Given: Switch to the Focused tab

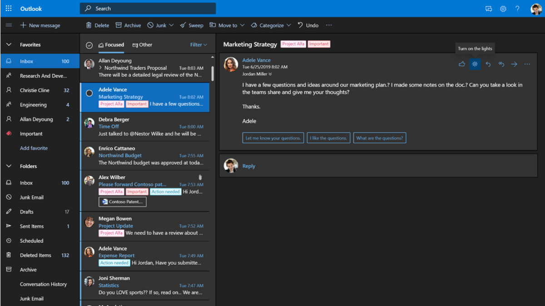Looking at the screenshot, I should 111,45.
